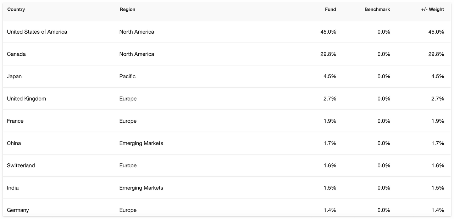
Task: Select Japan's 0.0% Benchmark value
Action: 383,77
